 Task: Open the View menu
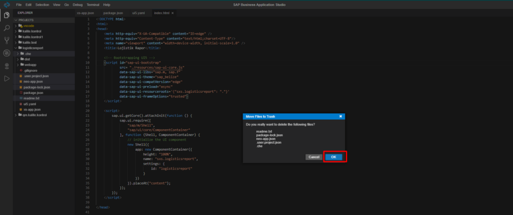point(57,5)
